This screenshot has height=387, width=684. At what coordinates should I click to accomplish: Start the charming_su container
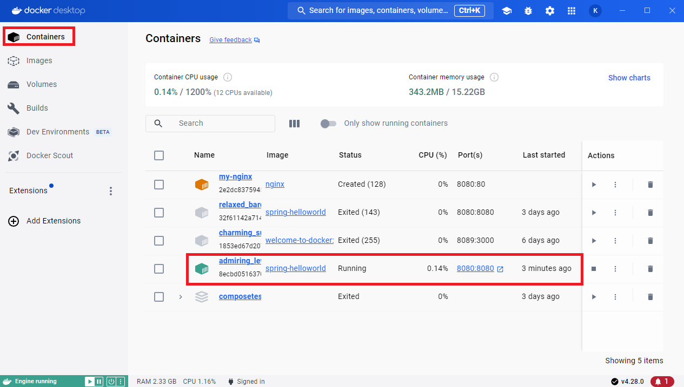594,241
